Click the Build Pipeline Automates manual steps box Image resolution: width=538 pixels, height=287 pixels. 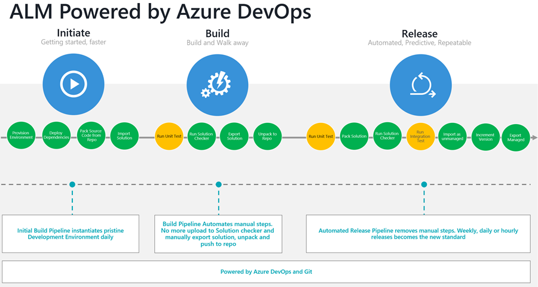(218, 234)
